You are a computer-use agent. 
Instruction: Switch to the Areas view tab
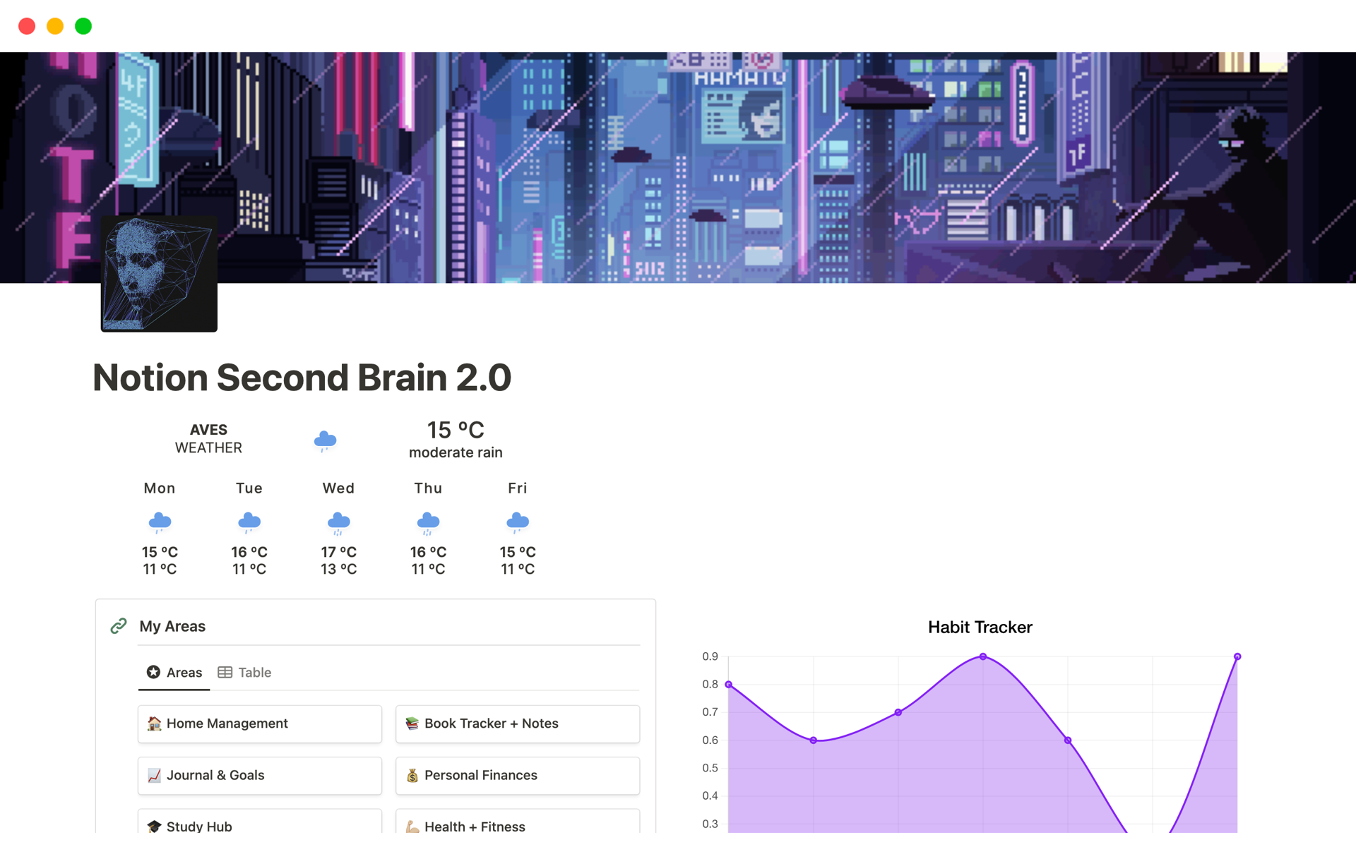(x=174, y=673)
